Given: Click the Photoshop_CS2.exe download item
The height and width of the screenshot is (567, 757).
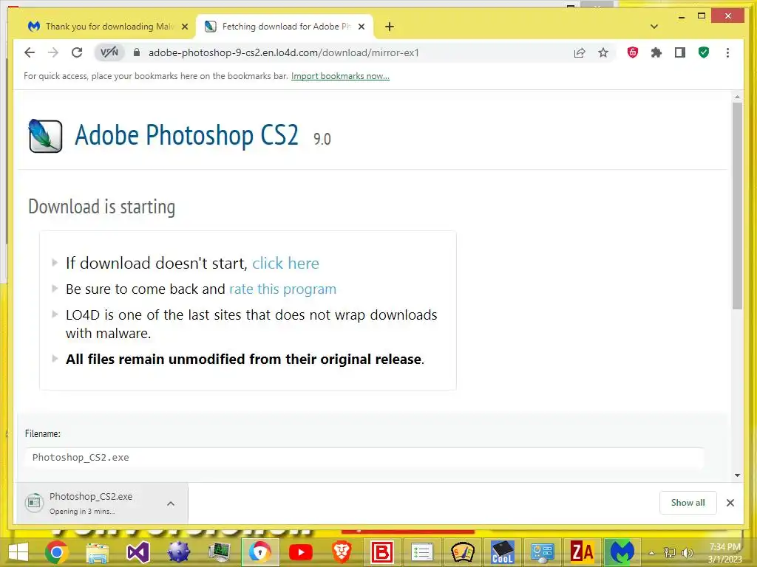Looking at the screenshot, I should pyautogui.click(x=91, y=503).
